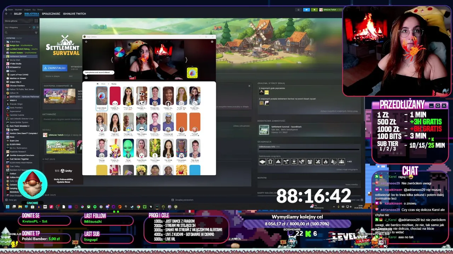
Task: Select Mortal Shell in library list
Action: (15, 60)
